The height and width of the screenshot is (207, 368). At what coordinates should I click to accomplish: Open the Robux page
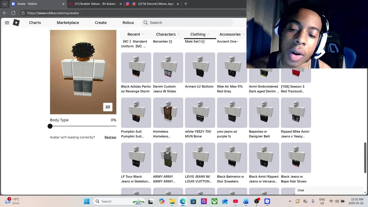point(128,23)
